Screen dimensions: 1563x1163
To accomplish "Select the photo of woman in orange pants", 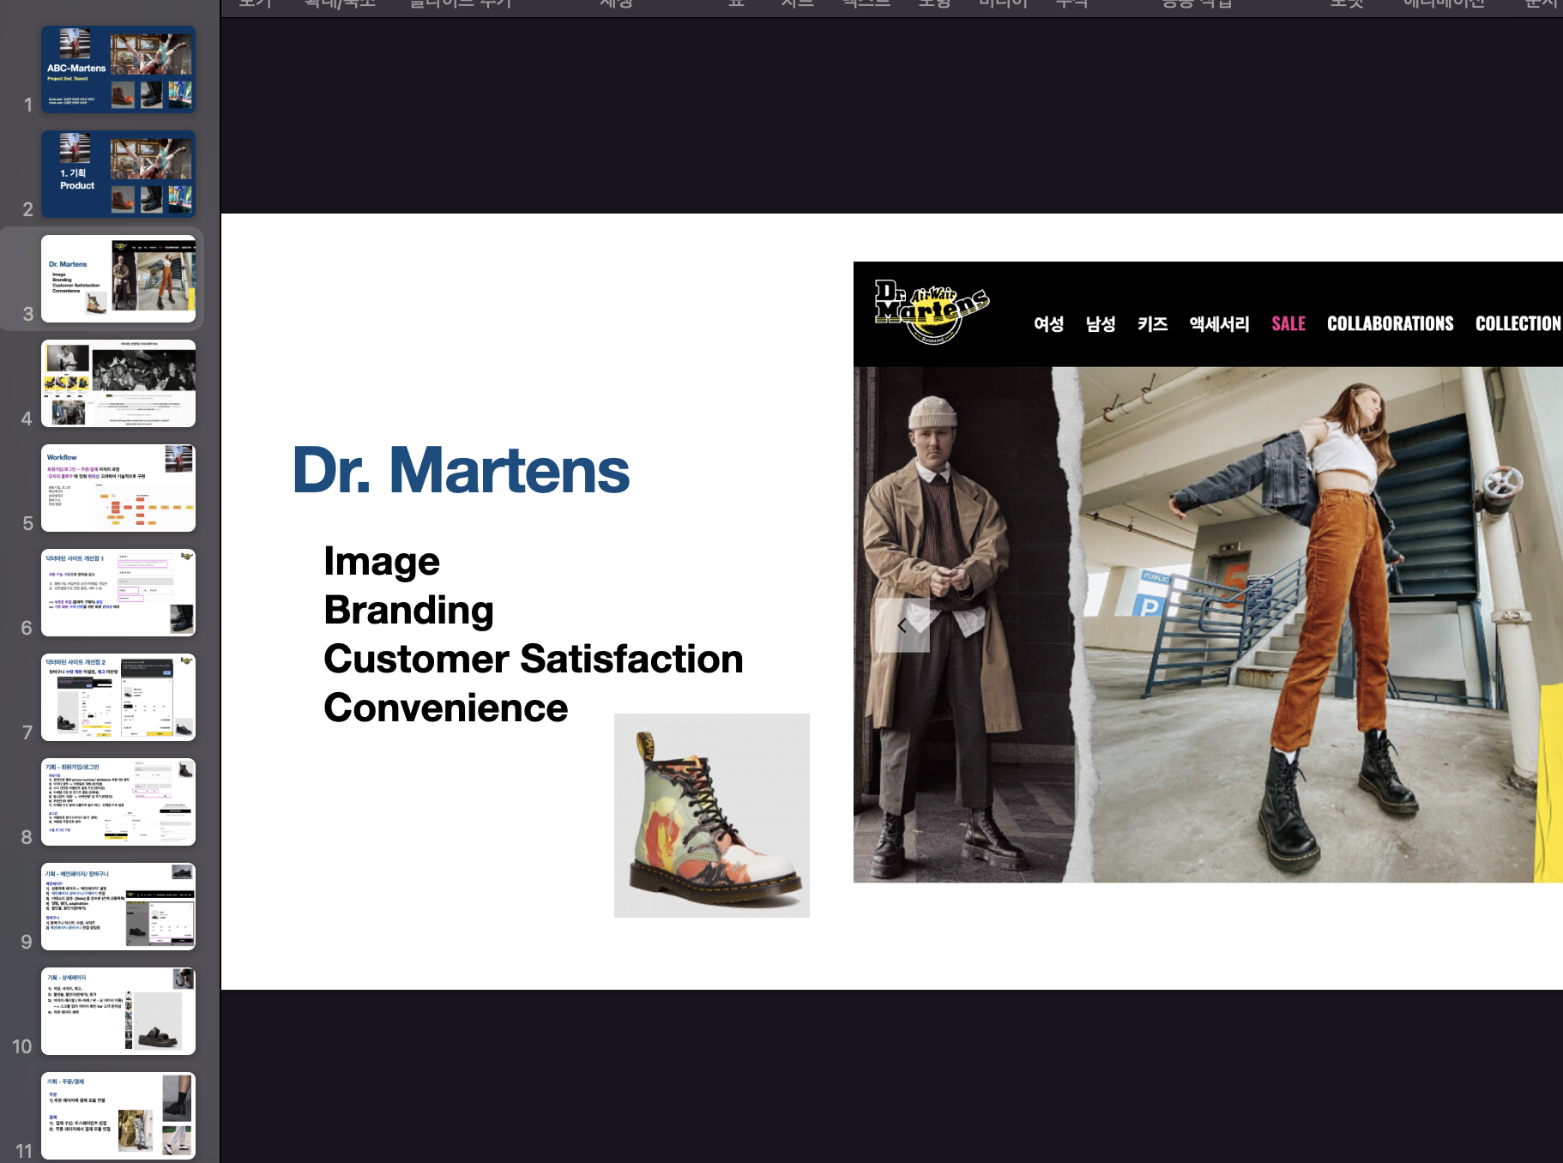I will (x=1317, y=624).
